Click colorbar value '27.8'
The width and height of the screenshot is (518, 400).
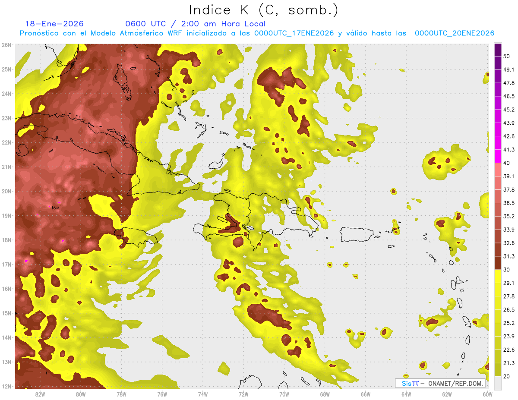coord(509,296)
